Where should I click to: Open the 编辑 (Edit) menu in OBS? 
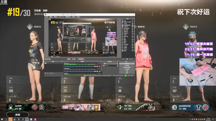[51, 17]
